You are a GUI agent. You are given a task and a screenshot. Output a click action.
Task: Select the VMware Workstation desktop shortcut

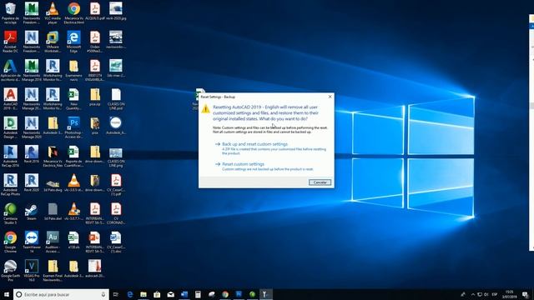53,42
